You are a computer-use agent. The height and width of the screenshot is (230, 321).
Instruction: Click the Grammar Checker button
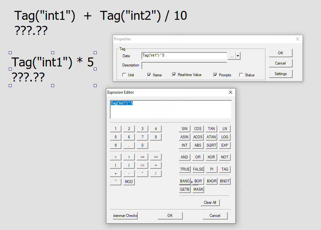click(x=125, y=216)
